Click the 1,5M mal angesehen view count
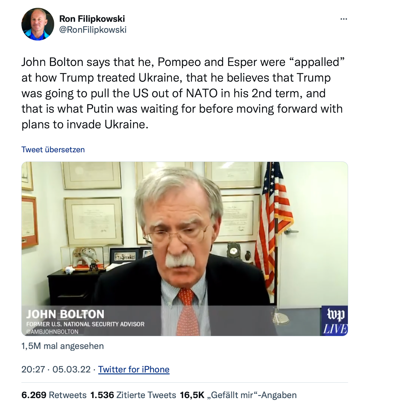The image size is (394, 407). [x=63, y=346]
